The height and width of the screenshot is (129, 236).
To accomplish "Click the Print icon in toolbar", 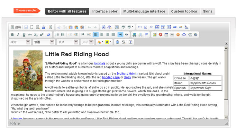I will click(x=43, y=27).
